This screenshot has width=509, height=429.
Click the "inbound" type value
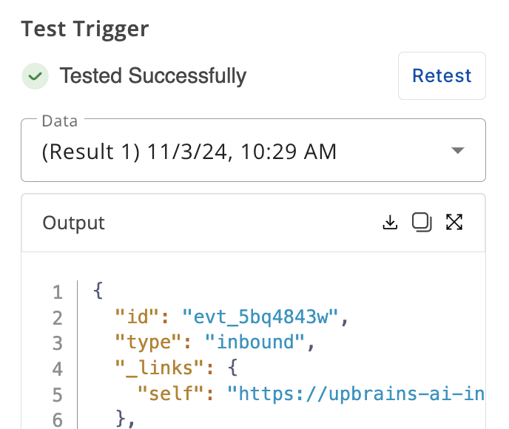(x=254, y=342)
